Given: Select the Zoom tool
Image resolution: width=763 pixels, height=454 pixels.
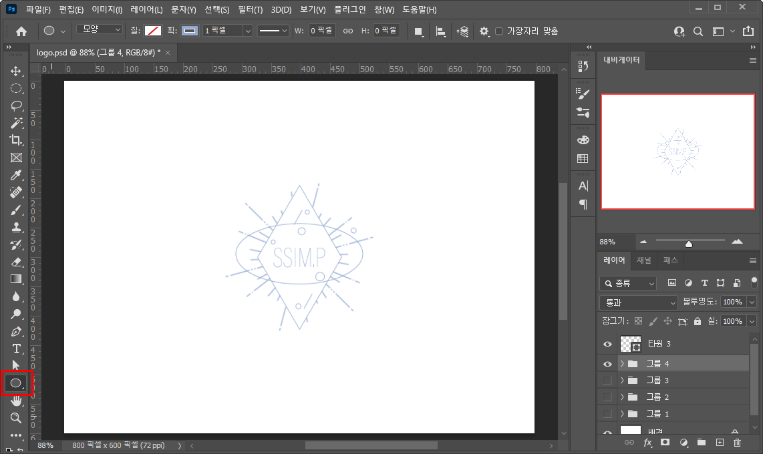Looking at the screenshot, I should [x=16, y=417].
